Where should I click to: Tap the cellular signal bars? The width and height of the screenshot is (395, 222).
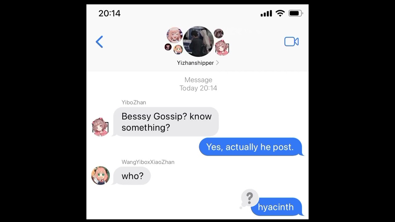(266, 13)
